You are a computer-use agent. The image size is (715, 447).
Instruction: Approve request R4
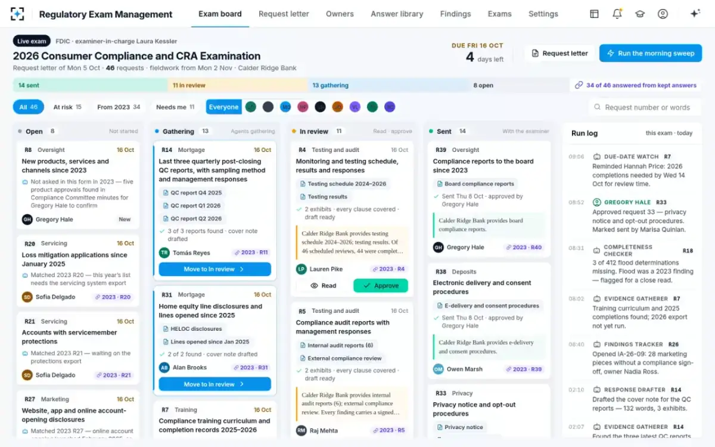pyautogui.click(x=381, y=285)
